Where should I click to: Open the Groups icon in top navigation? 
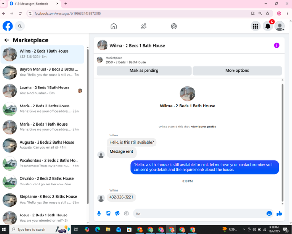coord(174,26)
